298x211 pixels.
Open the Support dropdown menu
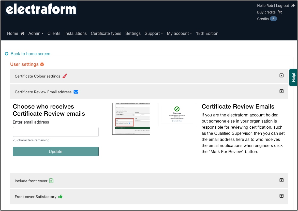(154, 34)
